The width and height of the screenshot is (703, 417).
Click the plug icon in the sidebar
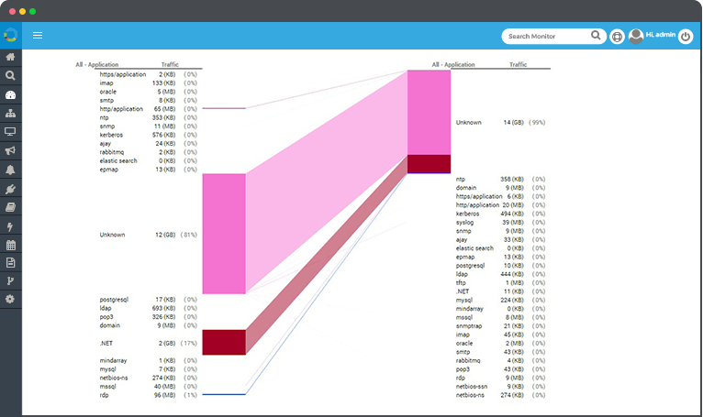(10, 189)
